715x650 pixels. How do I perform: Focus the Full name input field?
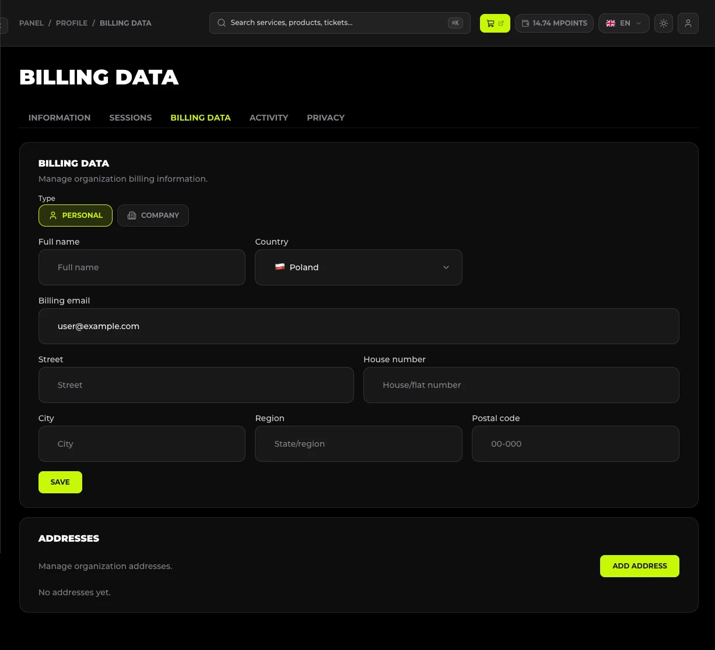coord(142,267)
